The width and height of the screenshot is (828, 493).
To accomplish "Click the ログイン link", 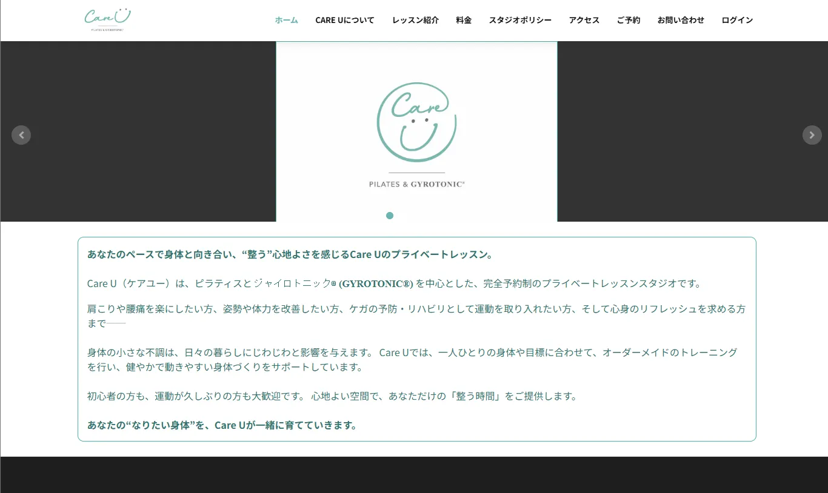I will point(737,20).
